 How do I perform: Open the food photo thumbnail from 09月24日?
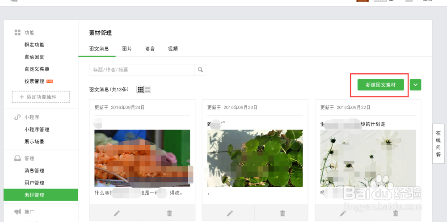[x=142, y=158]
